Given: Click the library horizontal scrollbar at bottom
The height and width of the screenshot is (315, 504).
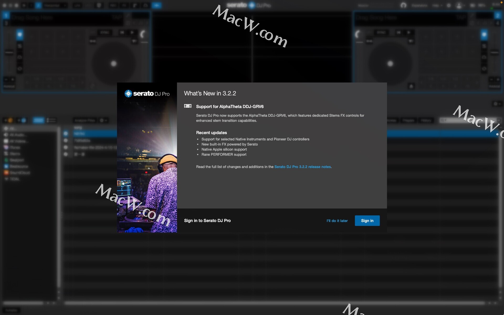Looking at the screenshot, I should [x=274, y=303].
